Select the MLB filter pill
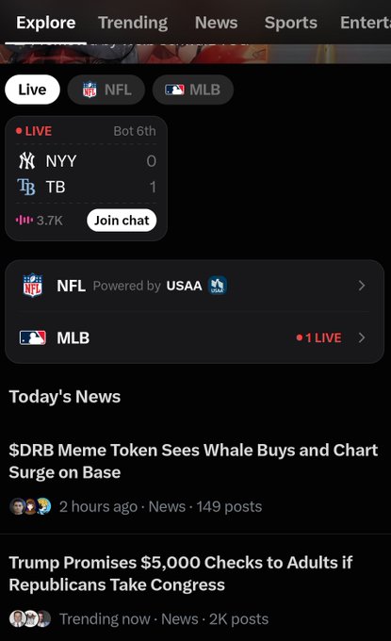The image size is (391, 641). click(193, 90)
